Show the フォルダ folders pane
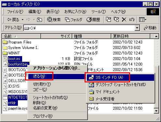 point(74,19)
